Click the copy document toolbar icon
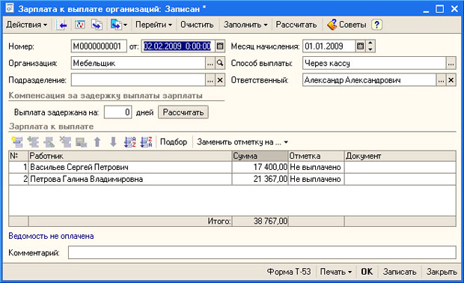Viewport: 464px width, 283px height. pos(97,25)
